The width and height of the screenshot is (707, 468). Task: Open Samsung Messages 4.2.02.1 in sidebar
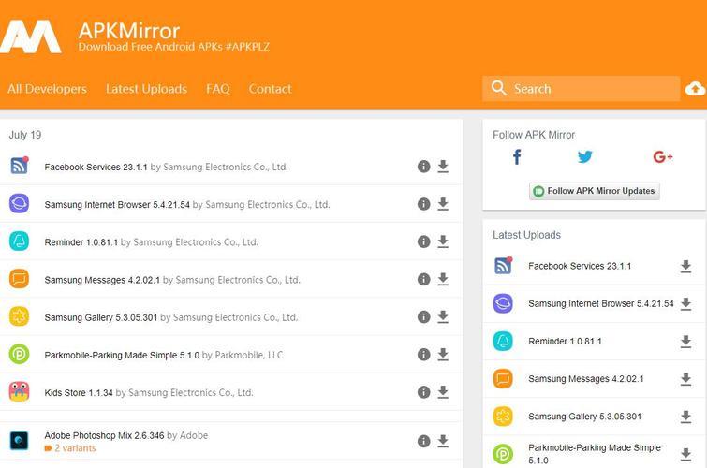click(586, 379)
